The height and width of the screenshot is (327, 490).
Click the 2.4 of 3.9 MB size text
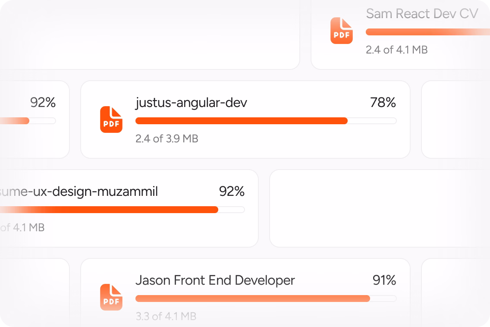167,138
